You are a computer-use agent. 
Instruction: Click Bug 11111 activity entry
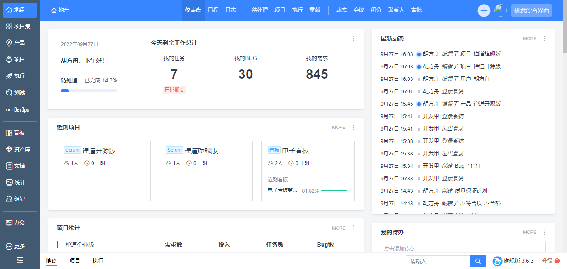[468, 166]
